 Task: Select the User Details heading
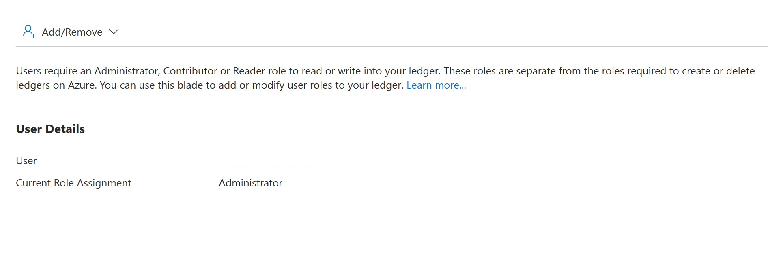click(x=50, y=129)
